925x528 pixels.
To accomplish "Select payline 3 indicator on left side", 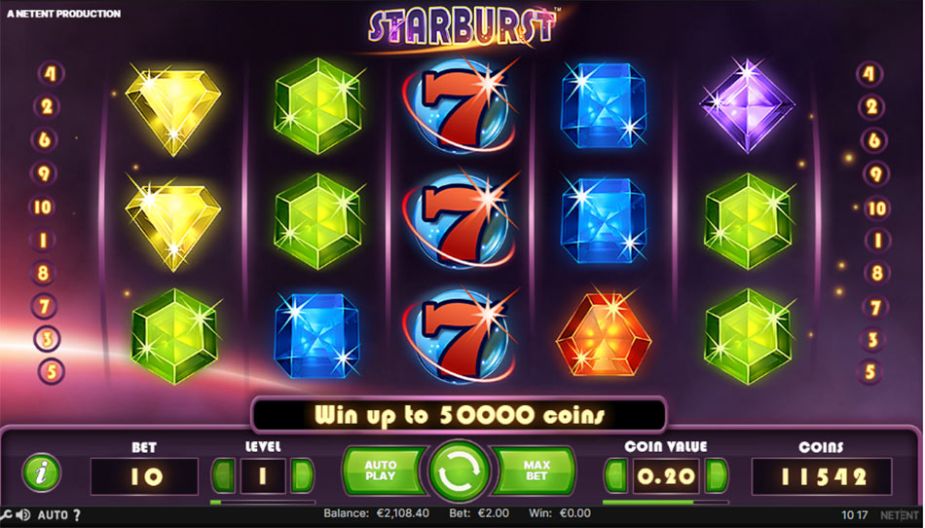I will 47,339.
